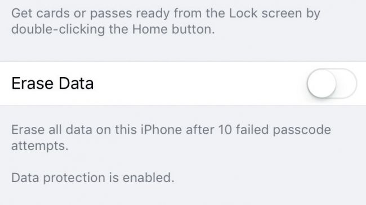This screenshot has width=366, height=205.
Task: Enable the Erase Data switch
Action: 332,83
